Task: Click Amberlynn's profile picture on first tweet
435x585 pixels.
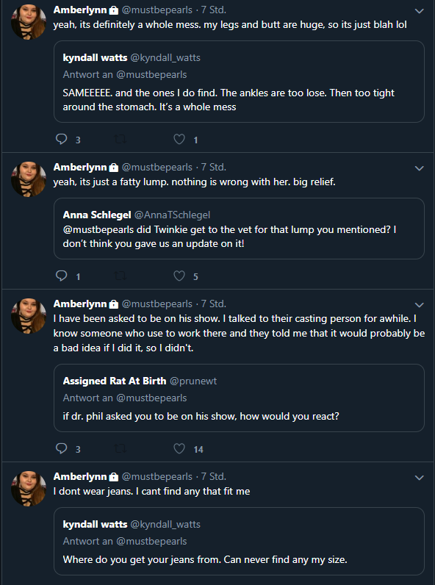Action: pyautogui.click(x=29, y=21)
